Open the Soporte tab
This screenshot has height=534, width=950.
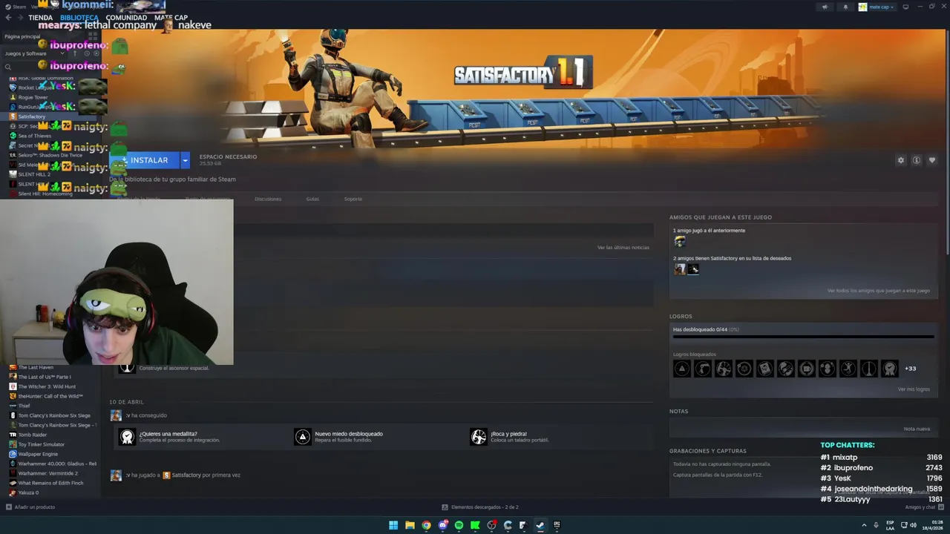[353, 199]
